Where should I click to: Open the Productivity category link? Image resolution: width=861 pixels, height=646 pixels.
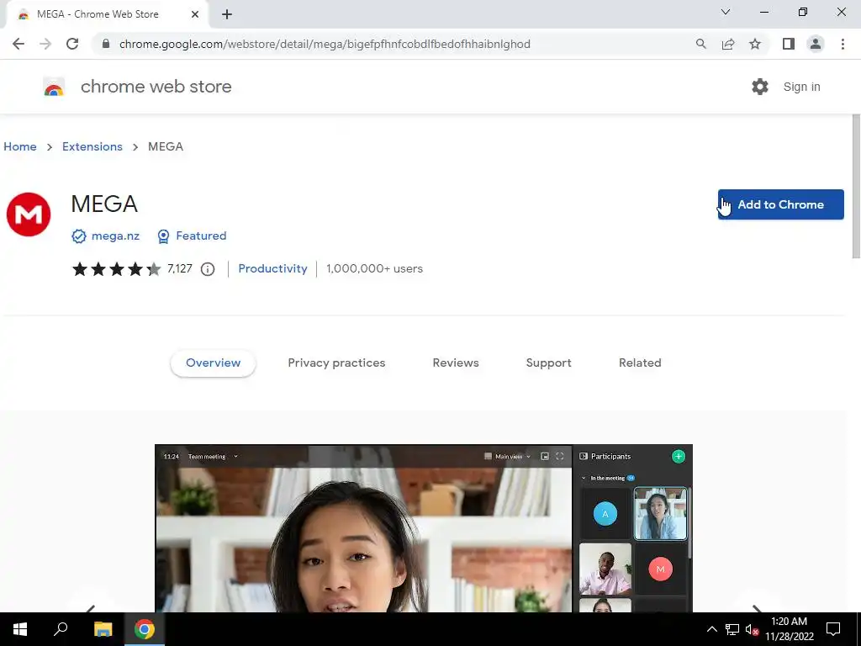click(x=273, y=268)
